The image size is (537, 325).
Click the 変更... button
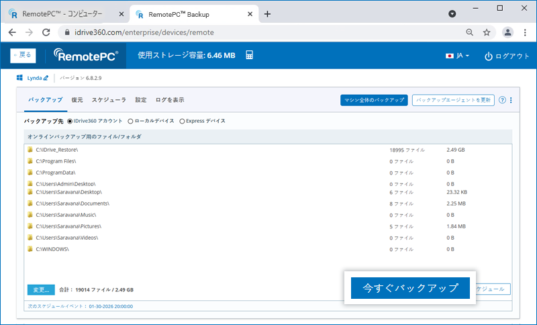click(41, 289)
